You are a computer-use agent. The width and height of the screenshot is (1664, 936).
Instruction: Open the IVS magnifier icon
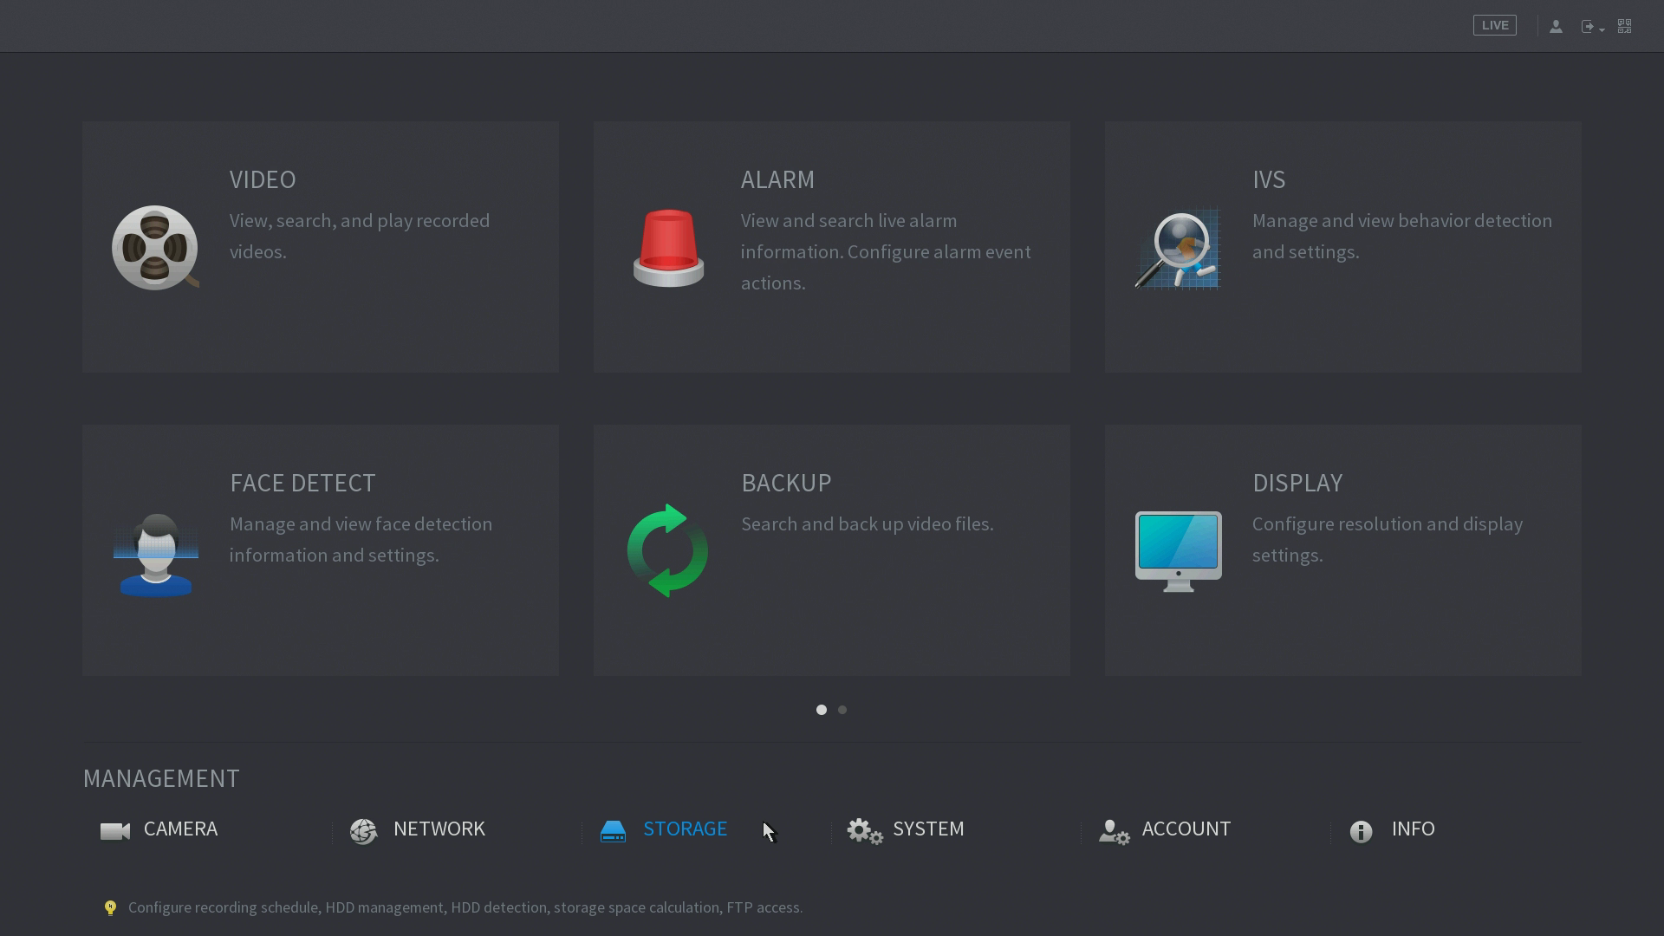point(1178,250)
